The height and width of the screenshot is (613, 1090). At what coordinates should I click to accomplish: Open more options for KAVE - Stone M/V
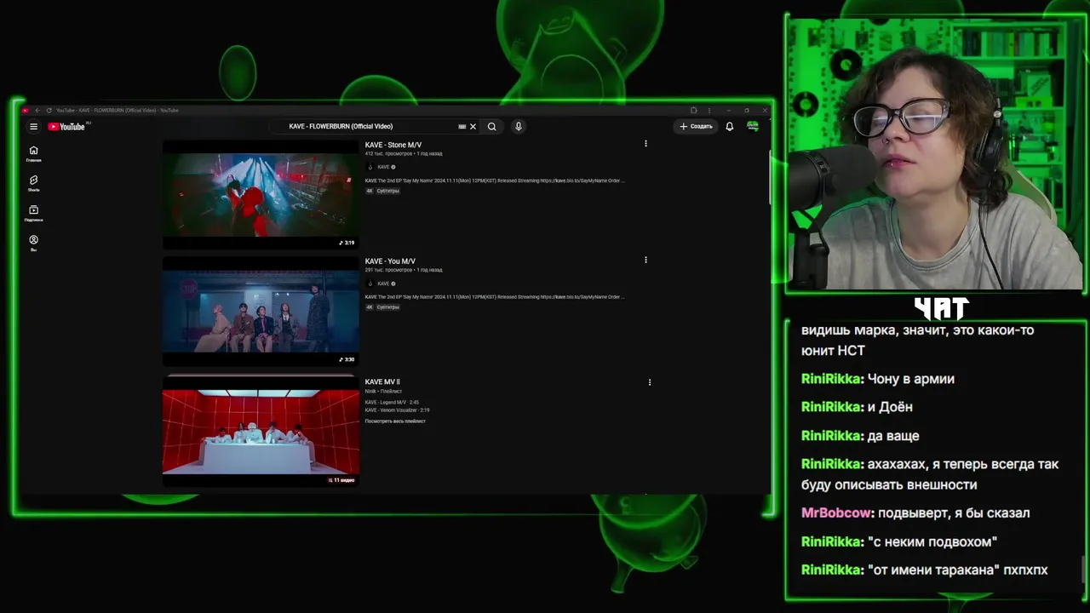point(645,144)
